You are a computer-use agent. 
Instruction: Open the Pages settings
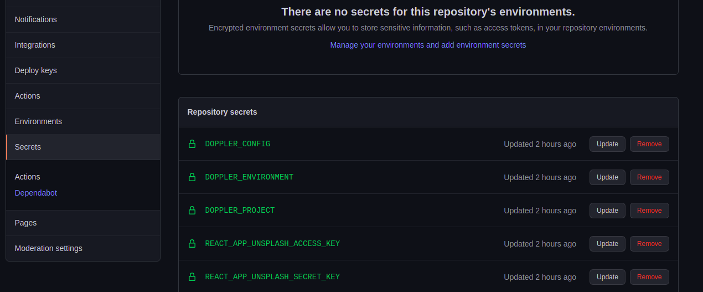tap(26, 223)
